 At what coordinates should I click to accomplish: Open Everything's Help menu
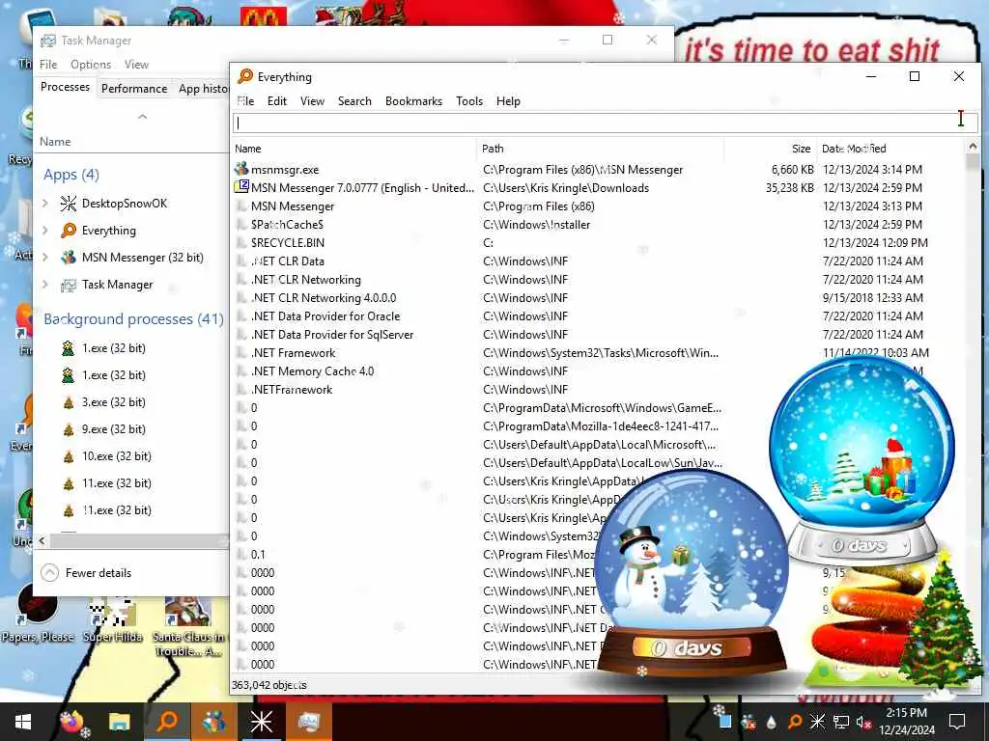(508, 100)
